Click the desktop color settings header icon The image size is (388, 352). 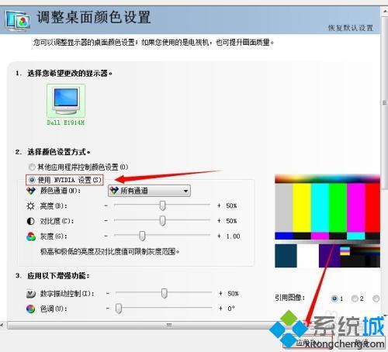18,20
